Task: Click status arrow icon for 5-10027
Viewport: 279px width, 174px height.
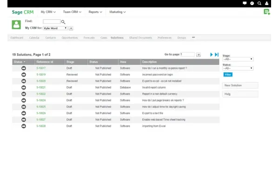Action: click(24, 120)
